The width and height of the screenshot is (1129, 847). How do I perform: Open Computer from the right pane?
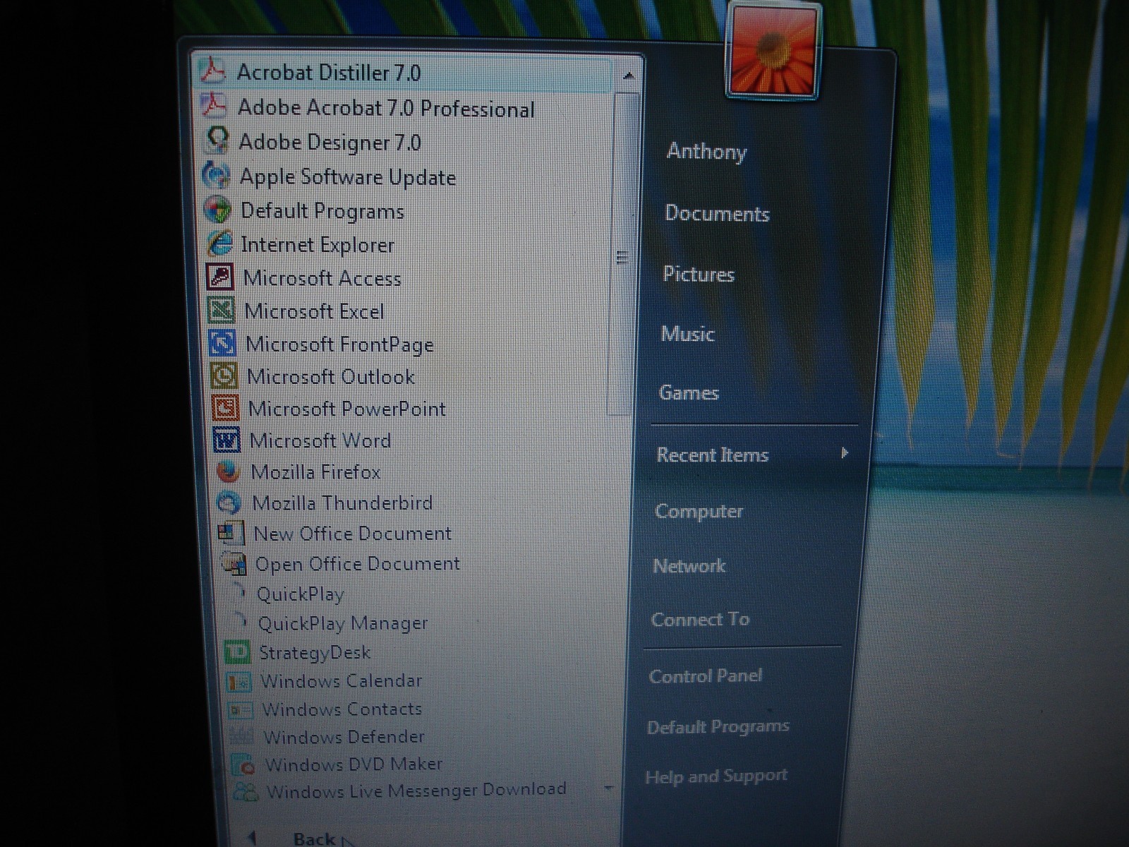699,511
